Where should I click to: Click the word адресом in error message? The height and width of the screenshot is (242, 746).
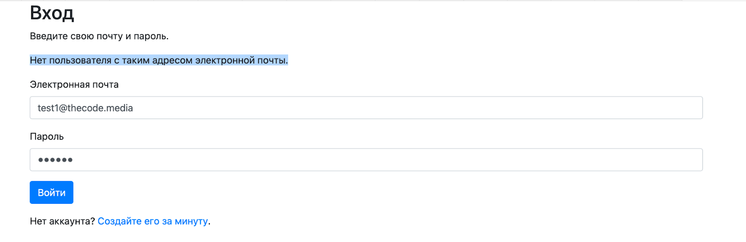[172, 60]
